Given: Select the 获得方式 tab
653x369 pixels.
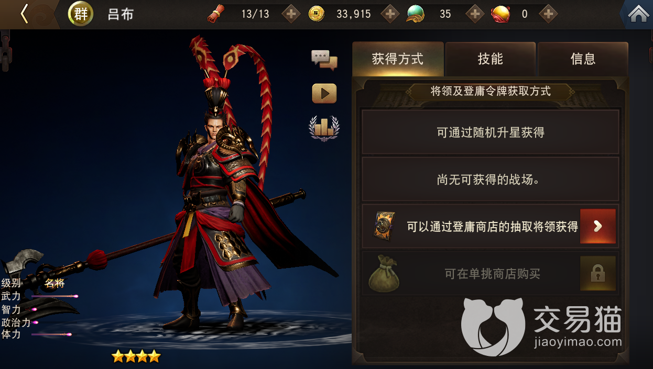Looking at the screenshot, I should [x=398, y=59].
